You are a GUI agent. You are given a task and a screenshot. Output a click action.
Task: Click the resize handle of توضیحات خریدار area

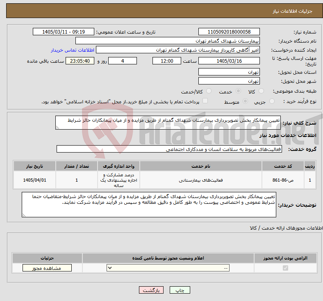click(x=24, y=215)
